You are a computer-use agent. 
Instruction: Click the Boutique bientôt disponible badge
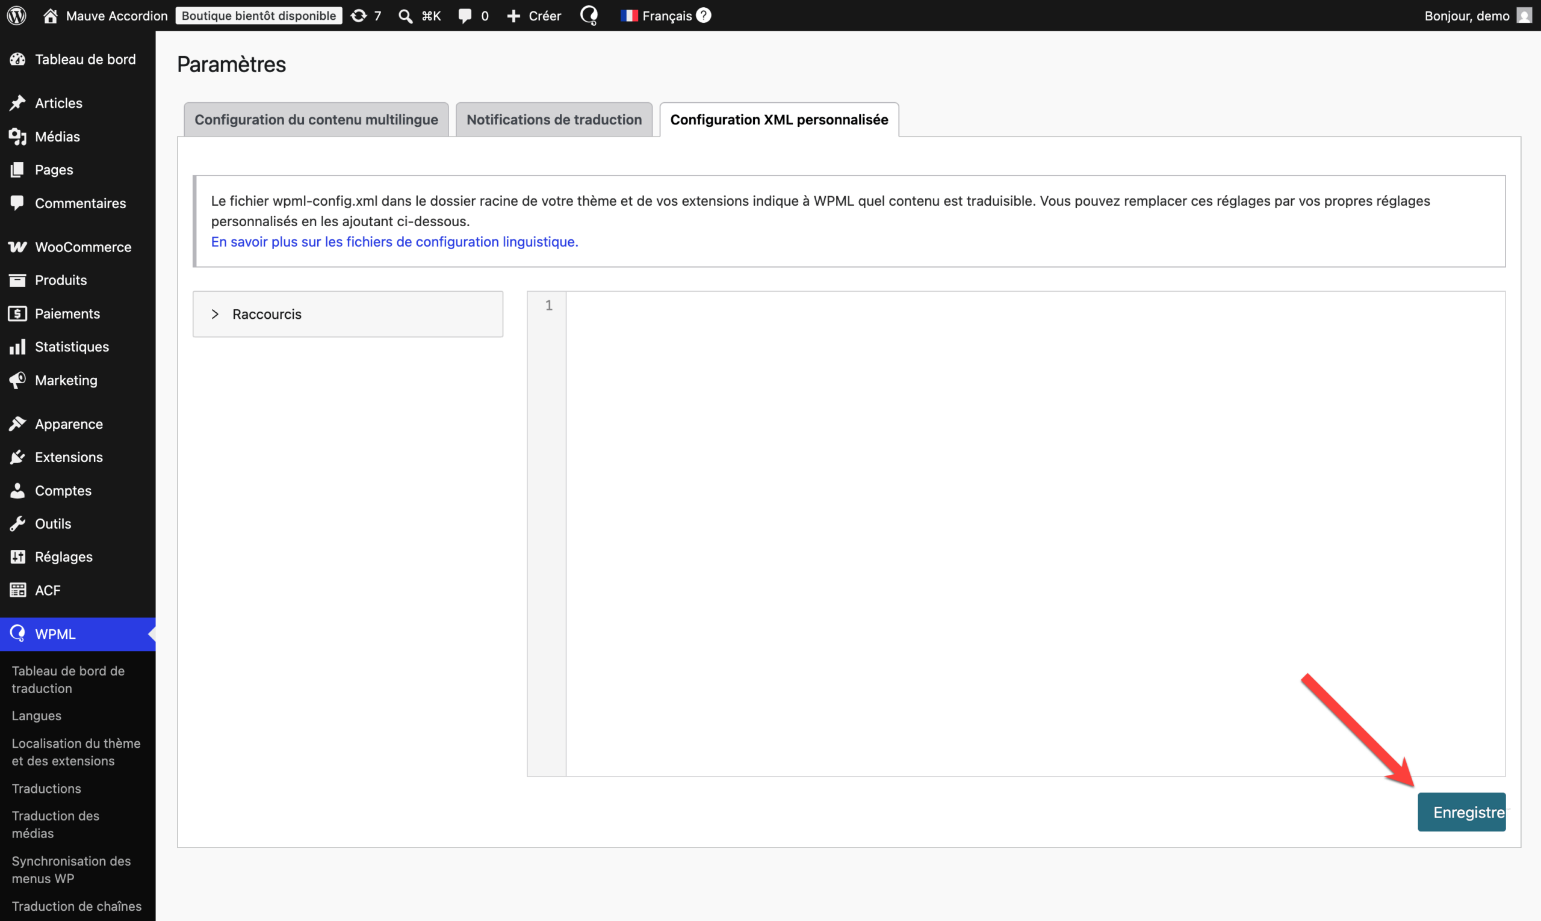pyautogui.click(x=259, y=16)
